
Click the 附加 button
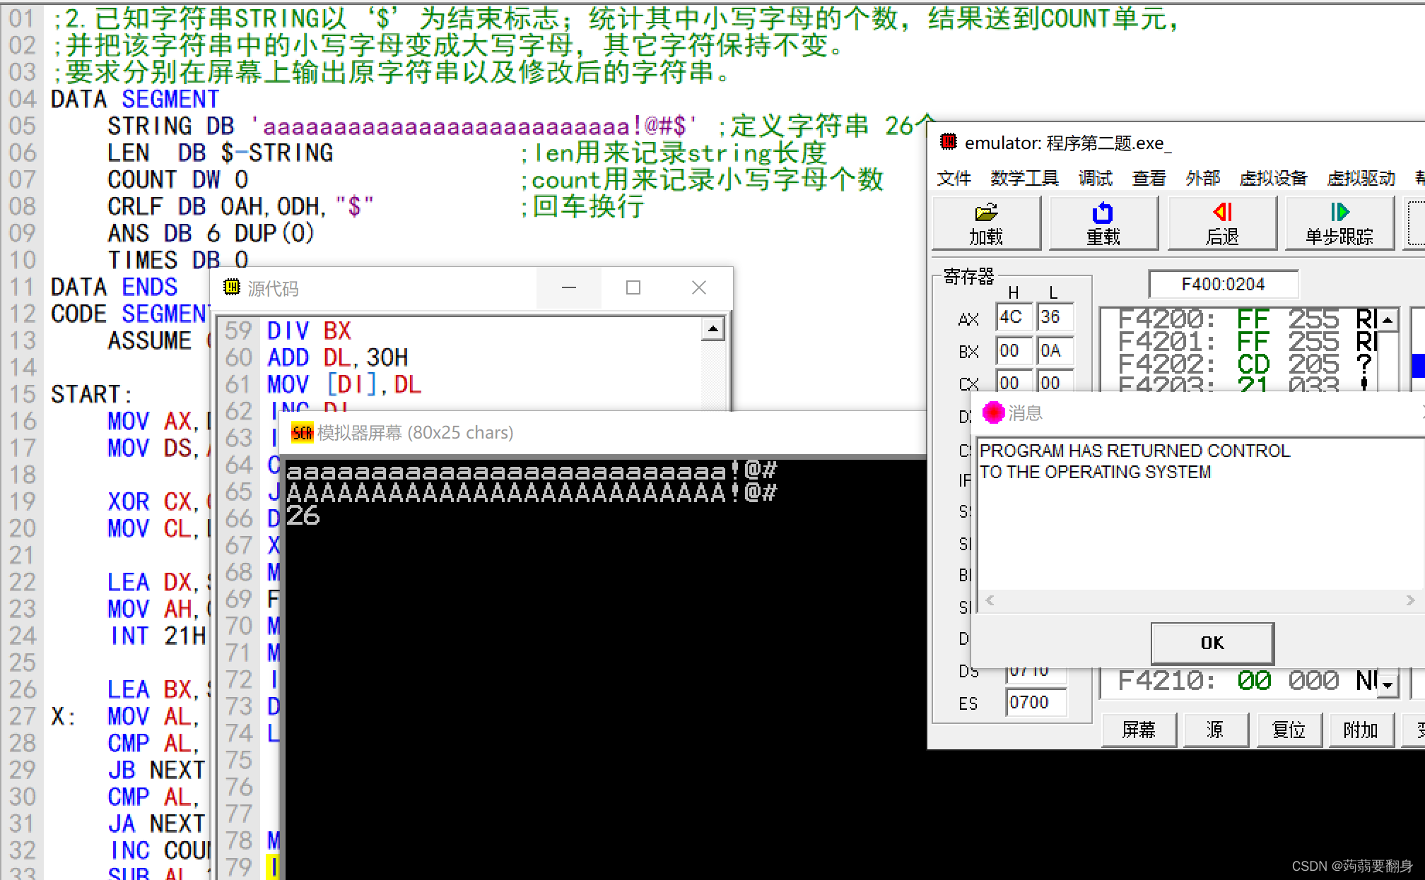coord(1361,730)
